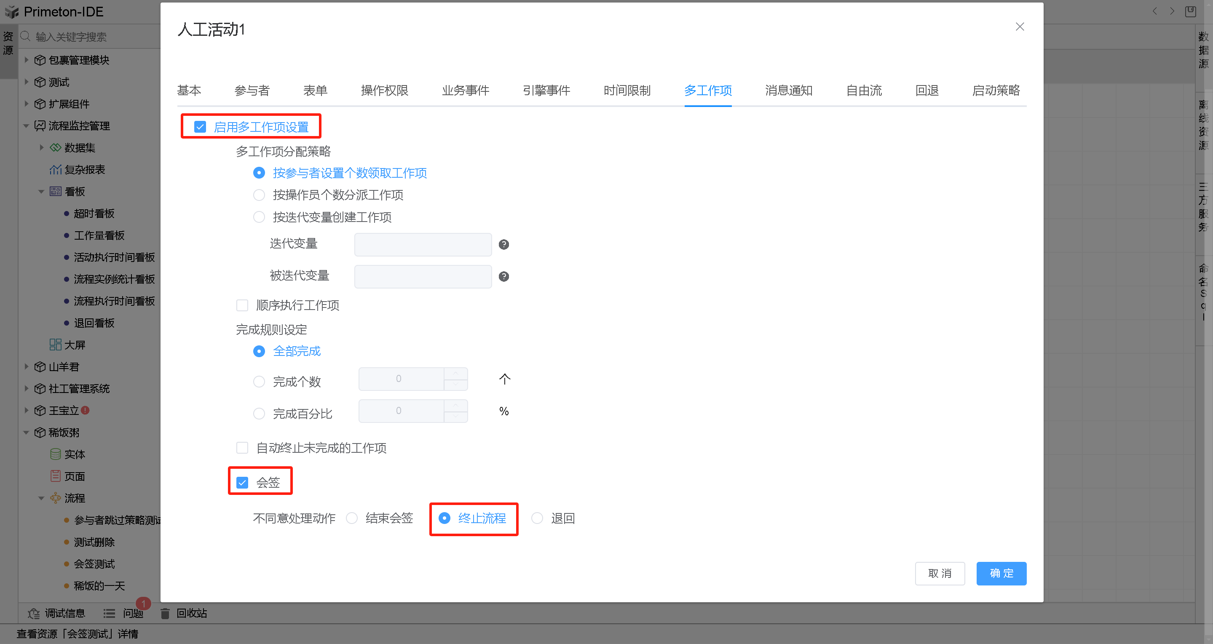Click the 实体 database icon
This screenshot has width=1213, height=644.
pyautogui.click(x=55, y=454)
